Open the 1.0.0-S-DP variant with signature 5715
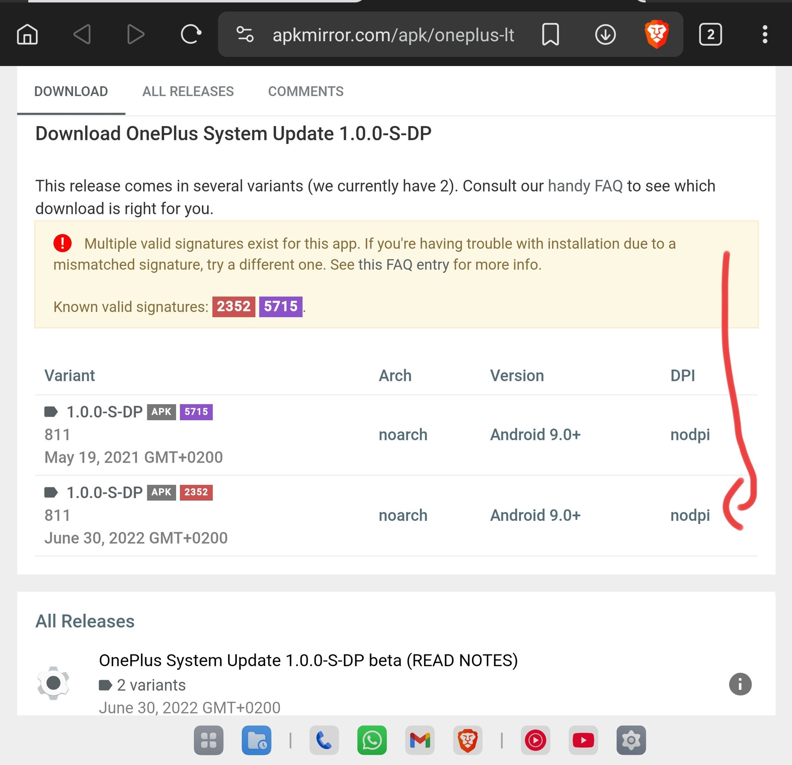 [x=104, y=412]
